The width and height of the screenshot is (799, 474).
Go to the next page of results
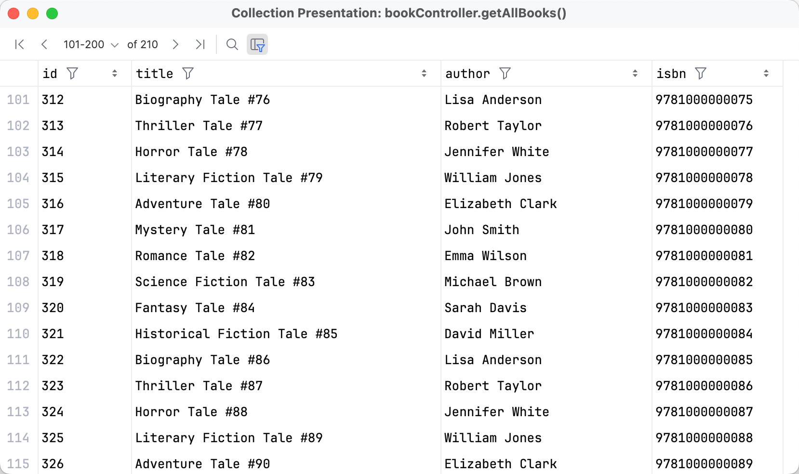coord(175,44)
